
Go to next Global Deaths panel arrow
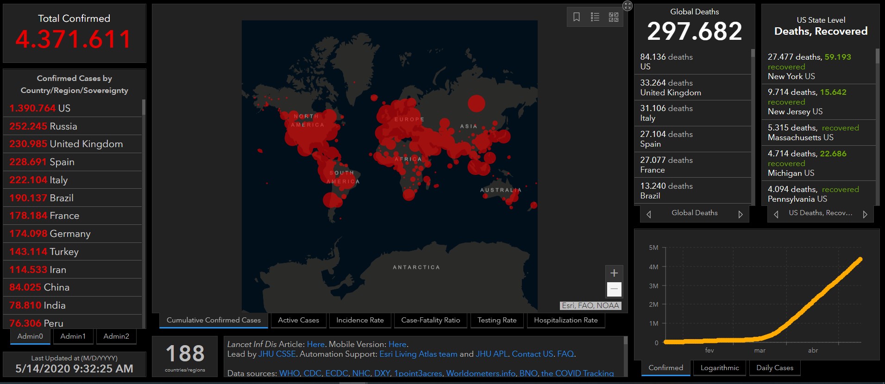click(x=740, y=214)
